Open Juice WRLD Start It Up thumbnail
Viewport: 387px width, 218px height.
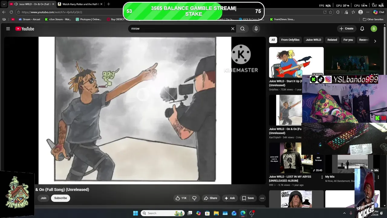pyautogui.click(x=296, y=62)
